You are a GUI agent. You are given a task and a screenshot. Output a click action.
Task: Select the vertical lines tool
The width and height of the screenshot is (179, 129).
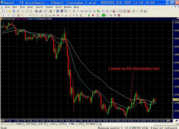[70, 15]
